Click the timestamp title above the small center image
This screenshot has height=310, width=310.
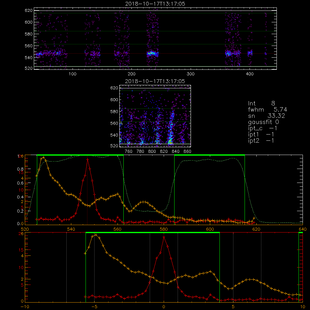155,81
